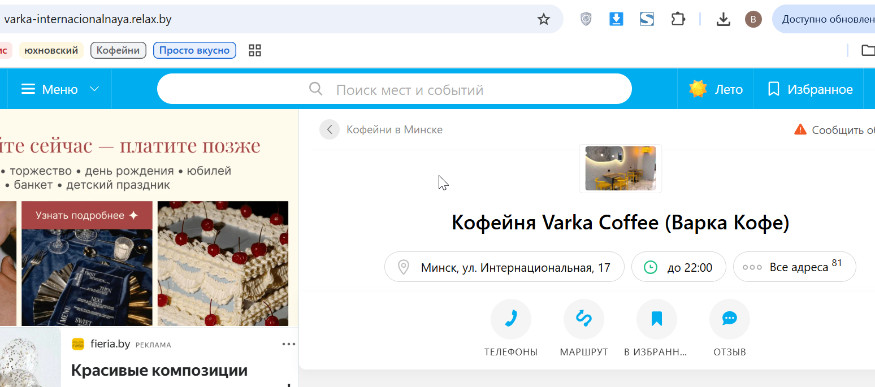The height and width of the screenshot is (387, 875).
Task: Open the cafe interior photo thumbnail
Action: [620, 168]
